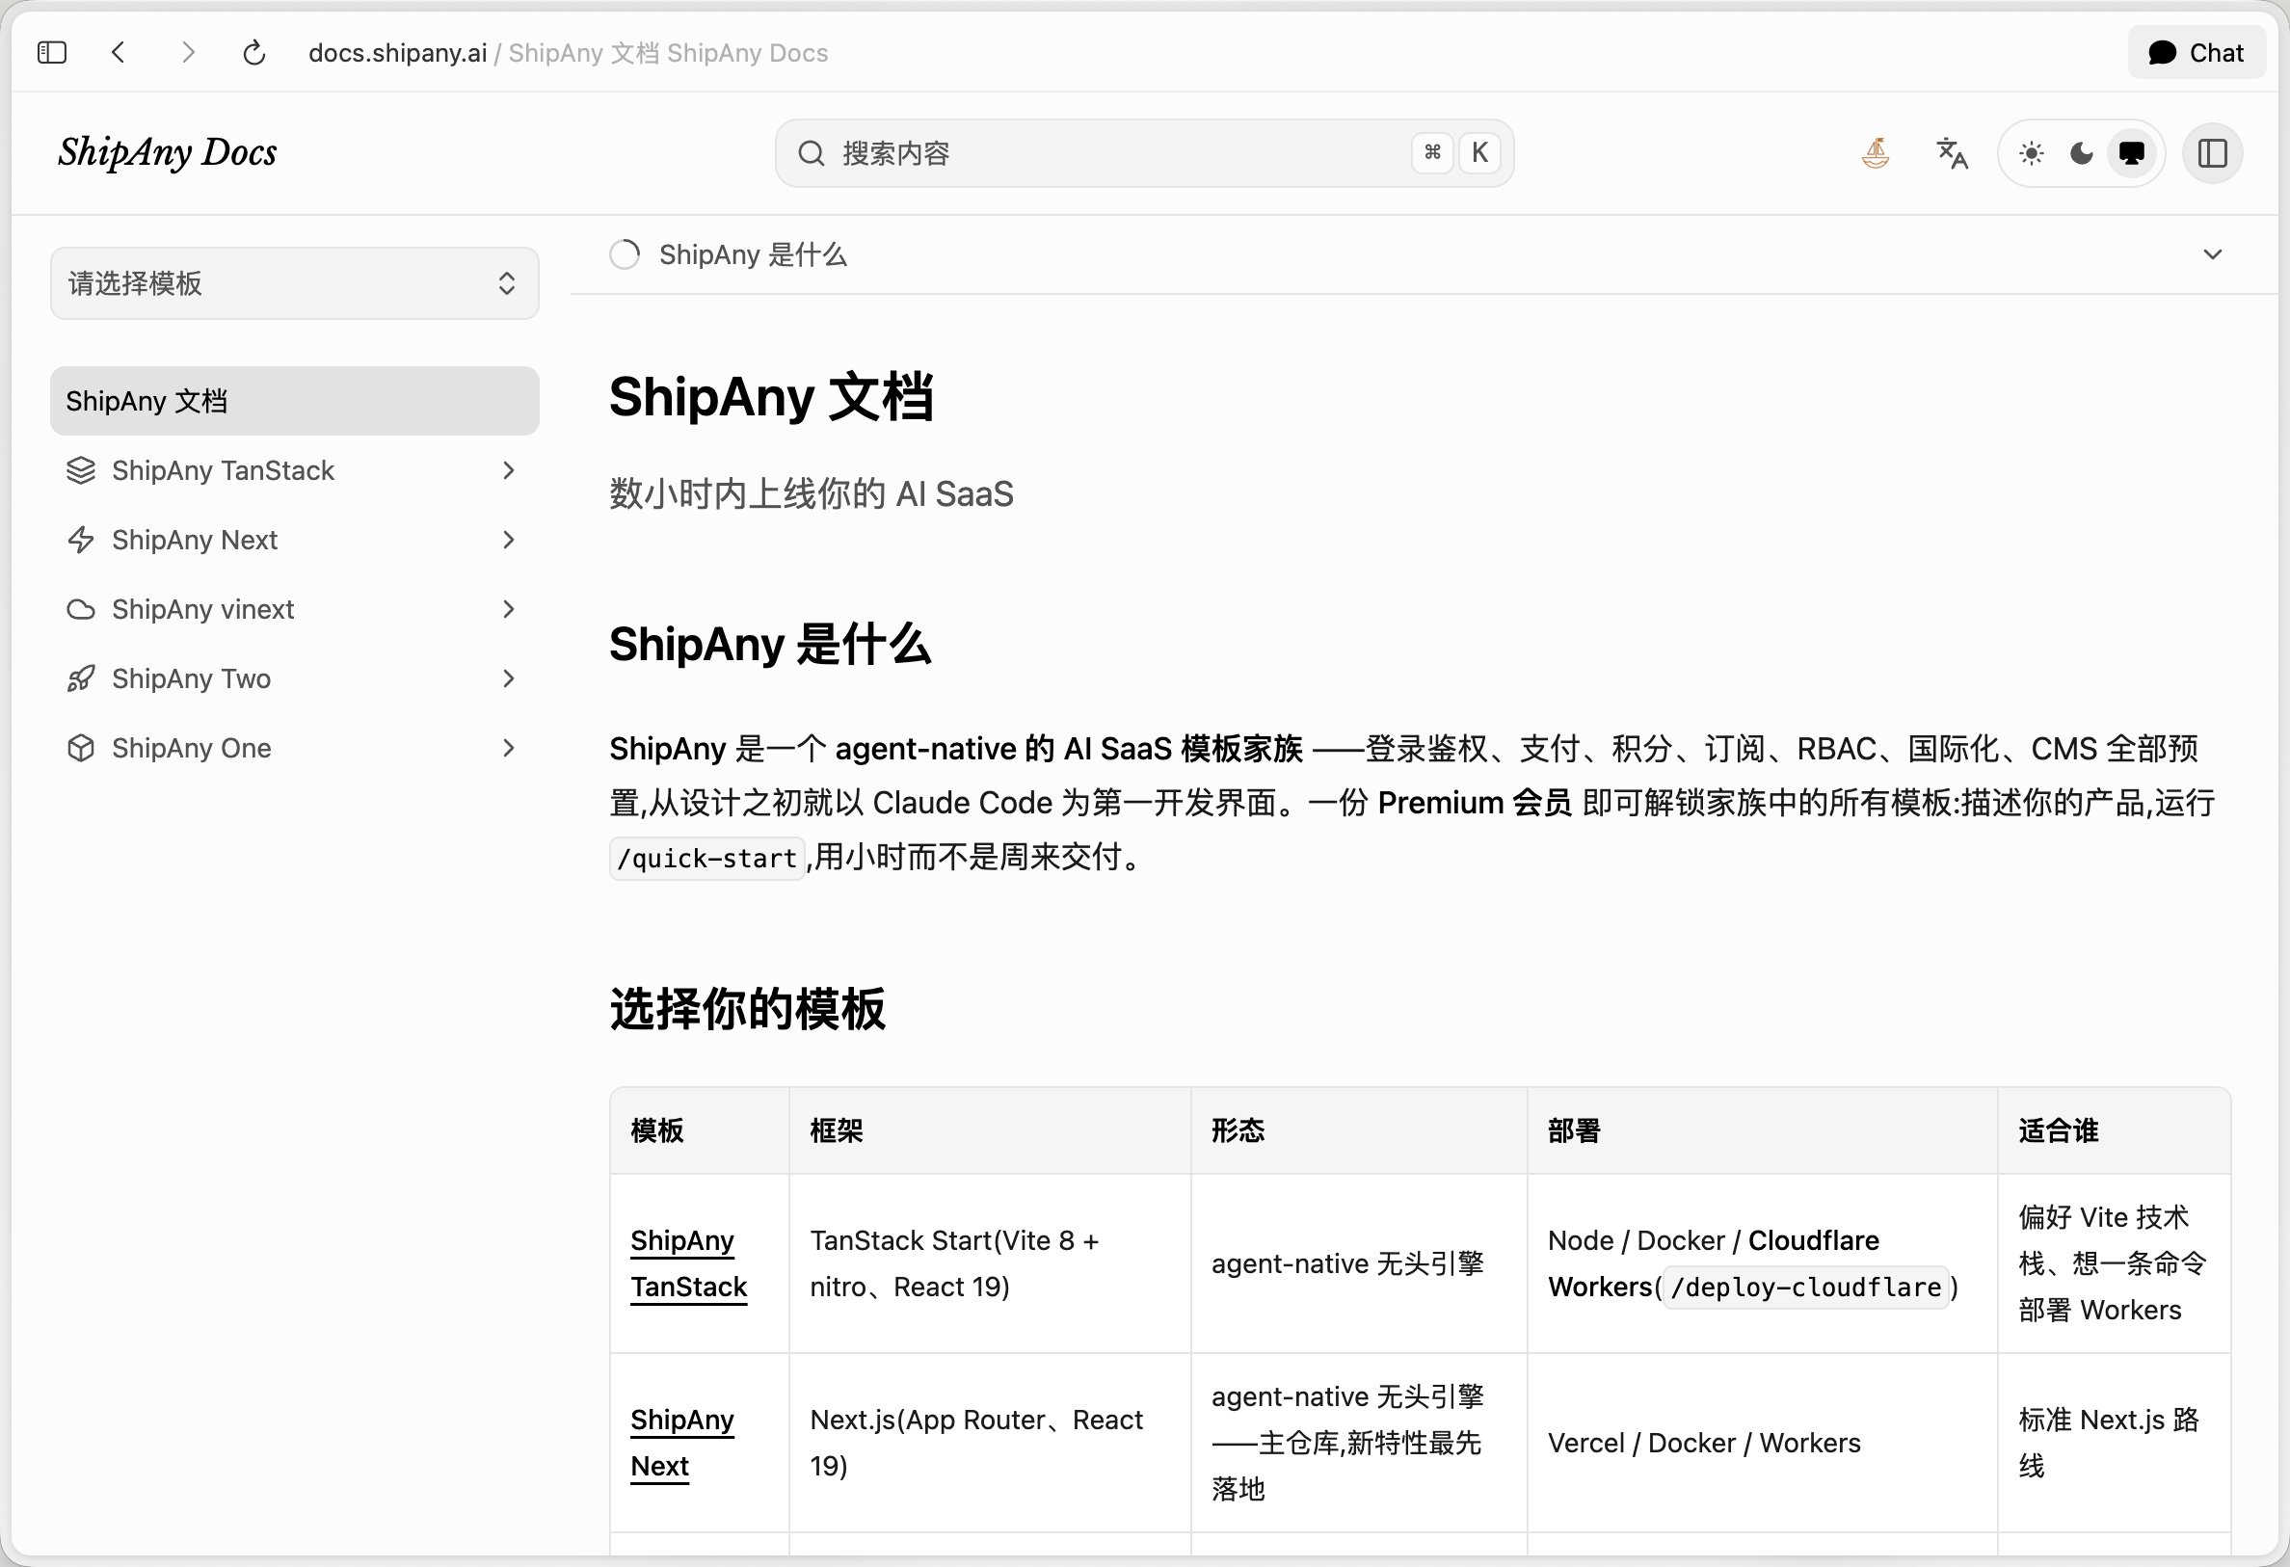Click the K keyboard shortcut badge

[x=1479, y=153]
